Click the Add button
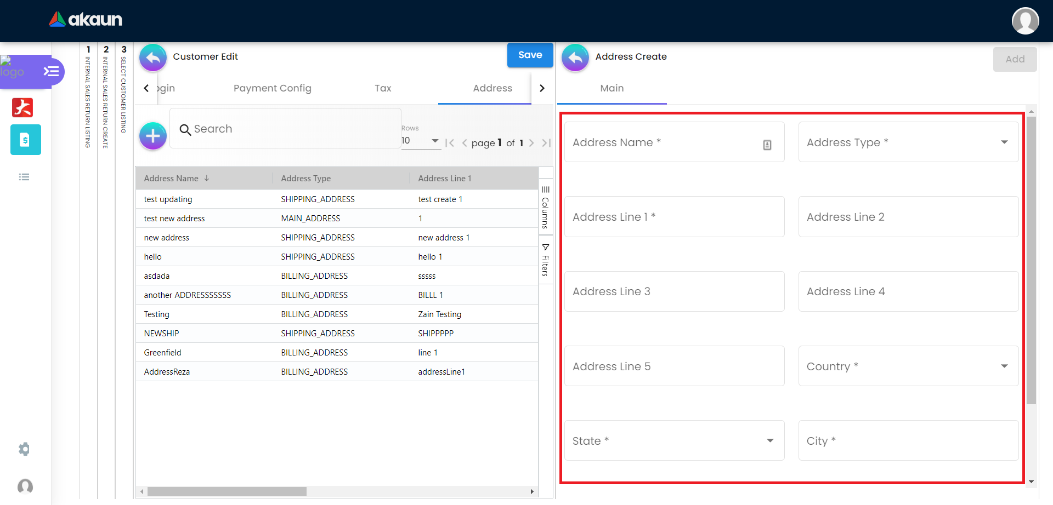Screen dimensions: 1053x505 (x=1015, y=59)
